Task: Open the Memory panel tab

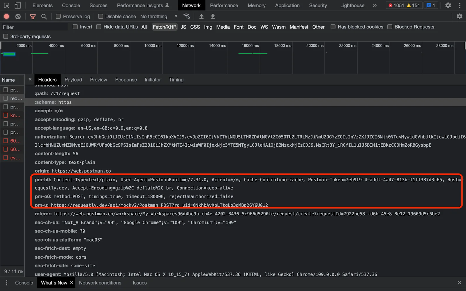Action: tap(257, 5)
